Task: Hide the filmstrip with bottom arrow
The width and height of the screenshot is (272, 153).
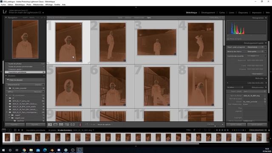Action: click(x=136, y=146)
